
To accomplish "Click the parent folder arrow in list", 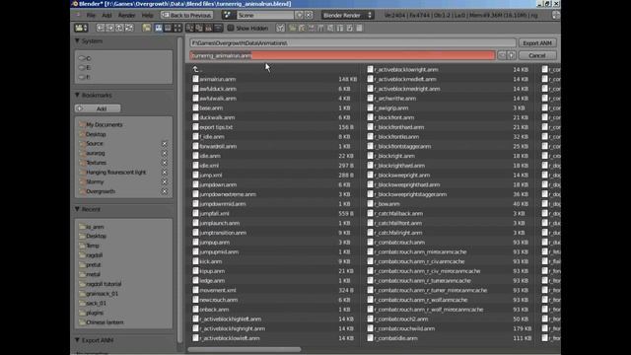I will 195,69.
